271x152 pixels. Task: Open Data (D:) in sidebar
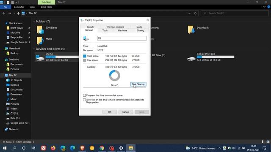[x=15, y=118]
